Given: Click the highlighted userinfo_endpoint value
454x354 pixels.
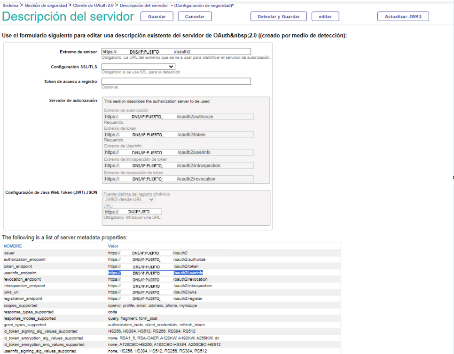Looking at the screenshot, I should tap(155, 273).
